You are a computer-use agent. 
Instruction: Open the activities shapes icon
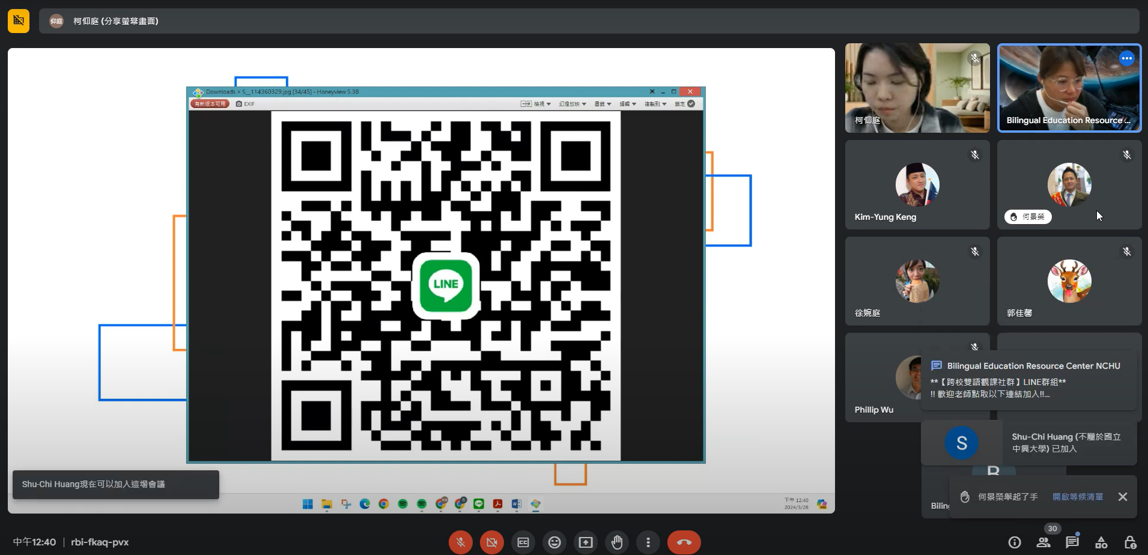(x=1101, y=542)
